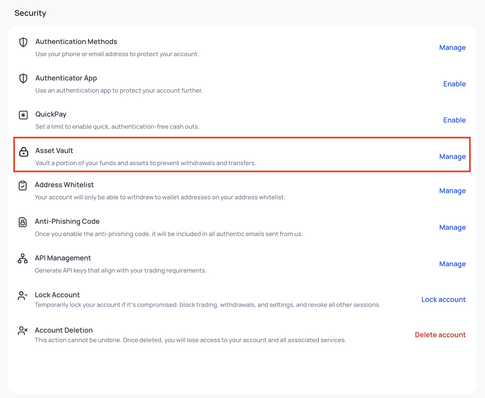Click the Lock Account user icon
This screenshot has height=398, width=485.
[x=22, y=296]
